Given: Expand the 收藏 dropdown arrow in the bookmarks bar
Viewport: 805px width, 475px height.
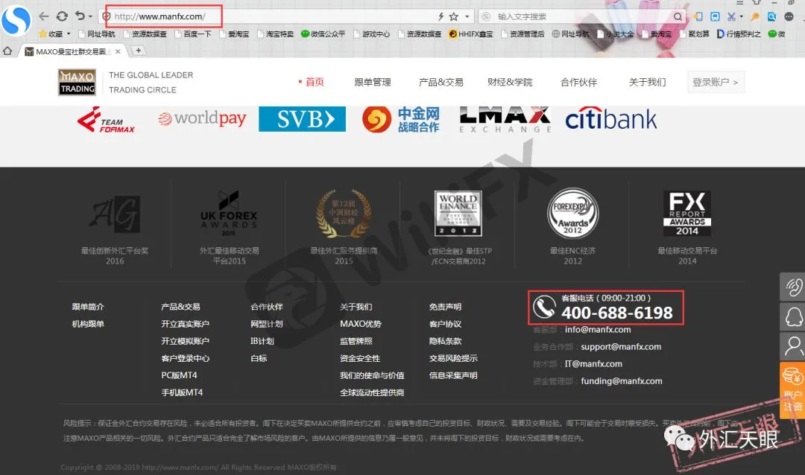Looking at the screenshot, I should 69,34.
